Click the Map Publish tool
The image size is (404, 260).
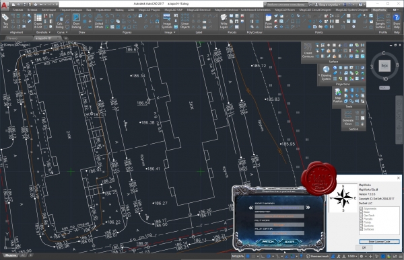(338, 95)
